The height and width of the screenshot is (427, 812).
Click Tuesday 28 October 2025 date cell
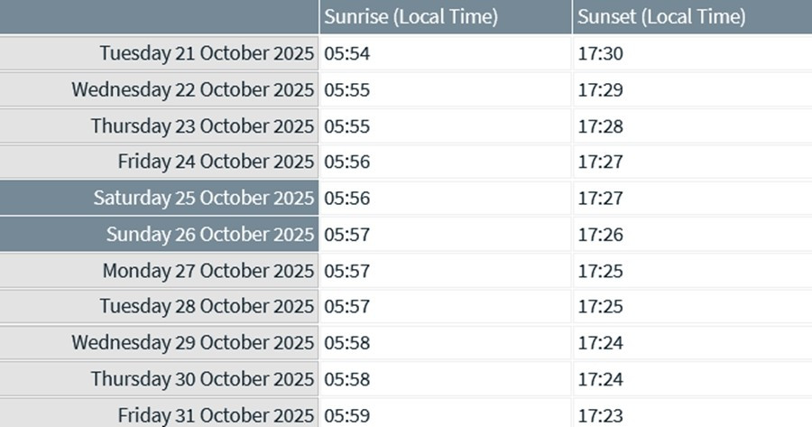tap(207, 307)
